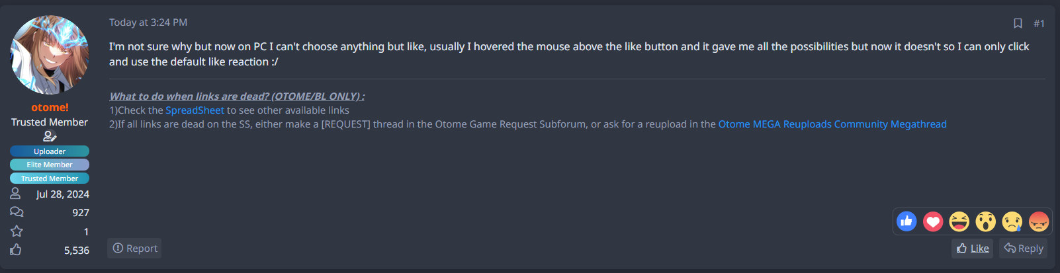Click the Uploader badge

[50, 151]
